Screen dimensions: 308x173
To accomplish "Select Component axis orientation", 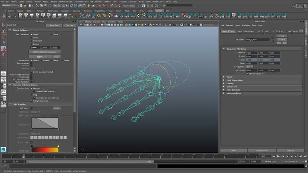I will click(31, 41).
